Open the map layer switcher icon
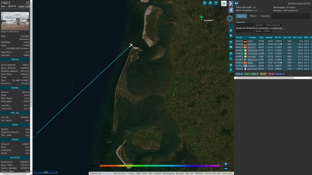The height and width of the screenshot is (175, 312). (x=224, y=3)
